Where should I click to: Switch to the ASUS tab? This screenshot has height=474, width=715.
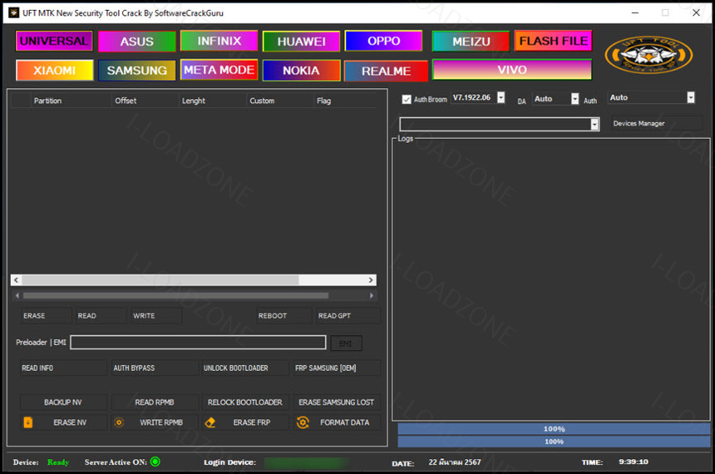point(137,42)
